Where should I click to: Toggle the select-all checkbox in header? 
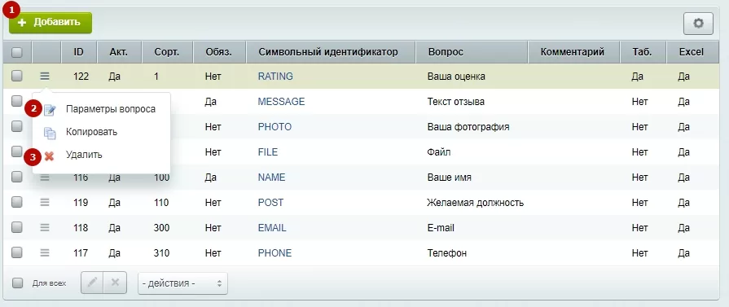coord(17,52)
